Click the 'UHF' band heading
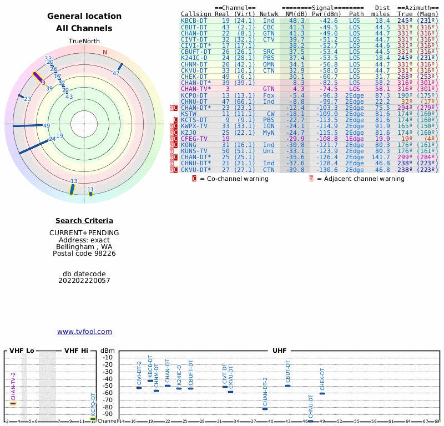Image resolution: width=444 pixels, height=426 pixels. pyautogui.click(x=280, y=351)
